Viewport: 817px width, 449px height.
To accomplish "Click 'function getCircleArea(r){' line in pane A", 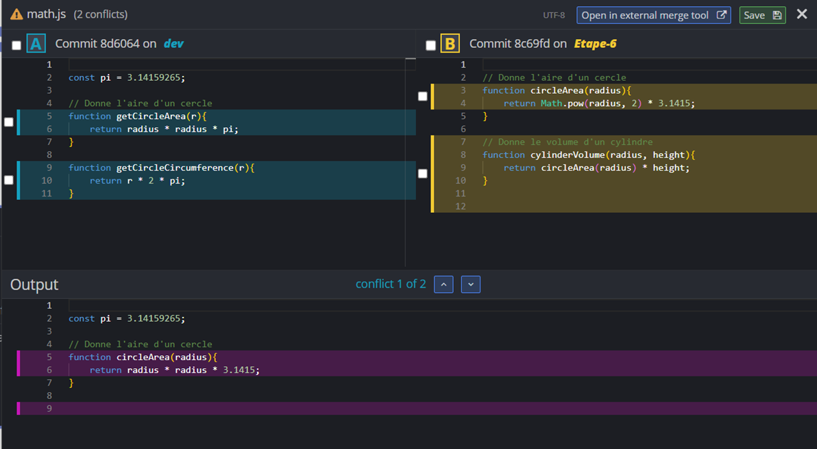I will 138,116.
